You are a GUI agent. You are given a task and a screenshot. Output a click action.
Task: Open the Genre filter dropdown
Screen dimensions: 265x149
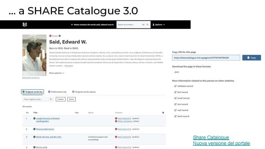coord(72,99)
